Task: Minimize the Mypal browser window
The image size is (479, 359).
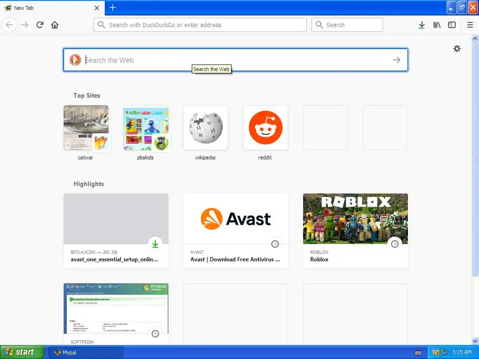Action: pyautogui.click(x=451, y=7)
